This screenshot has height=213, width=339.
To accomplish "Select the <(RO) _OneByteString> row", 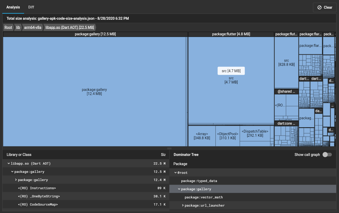I will point(86,196).
